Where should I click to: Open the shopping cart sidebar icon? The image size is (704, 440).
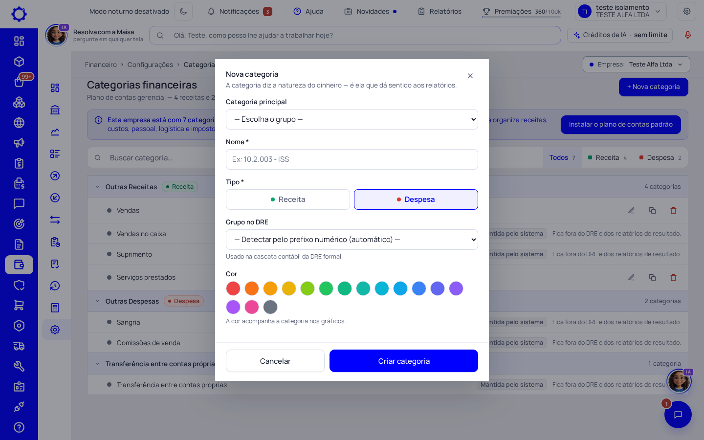[19, 305]
